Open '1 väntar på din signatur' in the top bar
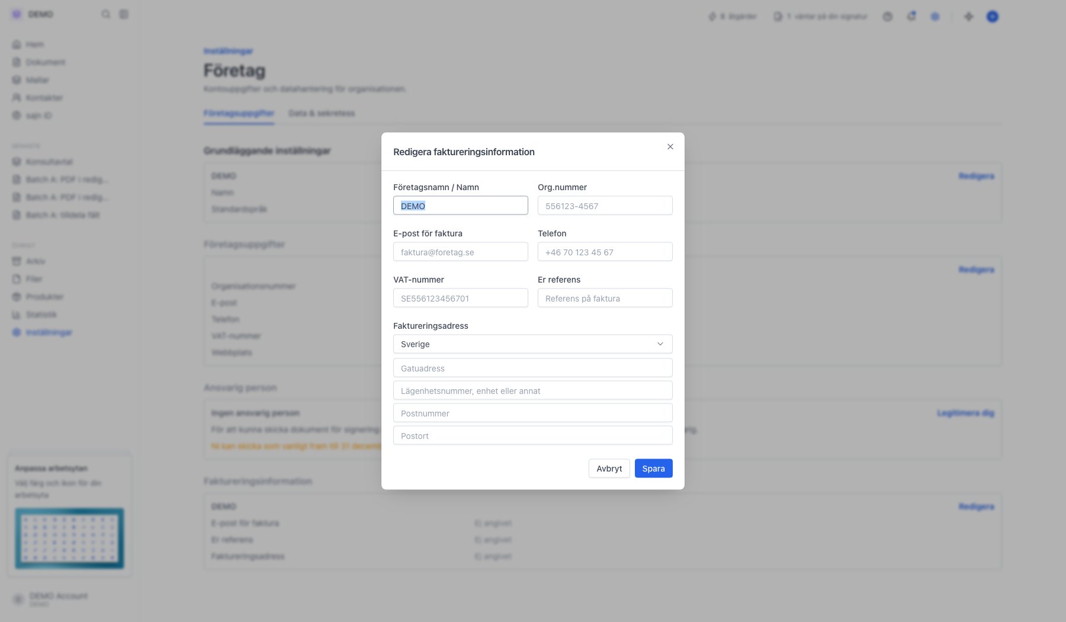 821,17
